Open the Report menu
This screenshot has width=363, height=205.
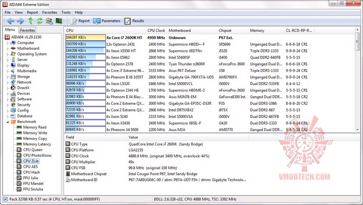32,13
